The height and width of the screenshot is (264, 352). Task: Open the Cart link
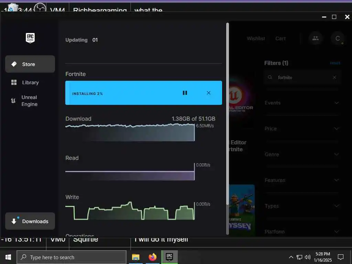[280, 38]
